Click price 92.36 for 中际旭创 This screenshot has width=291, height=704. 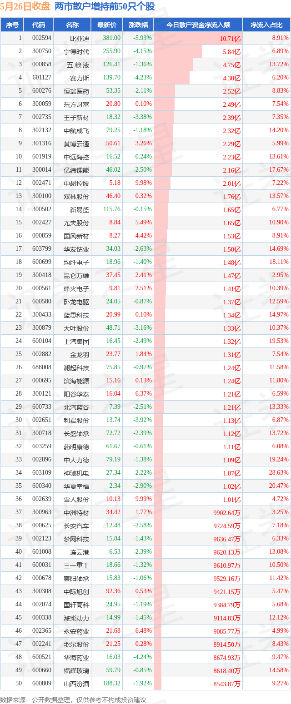tap(113, 591)
